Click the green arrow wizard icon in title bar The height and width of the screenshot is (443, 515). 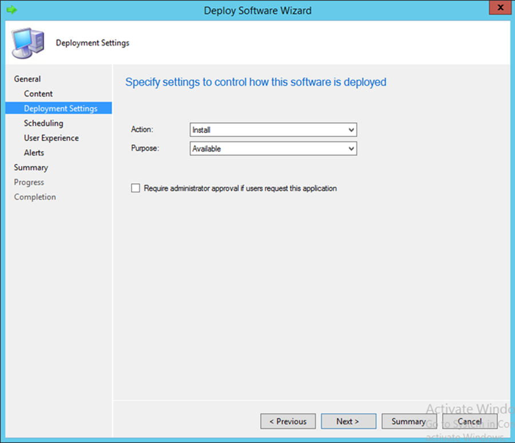click(x=11, y=10)
